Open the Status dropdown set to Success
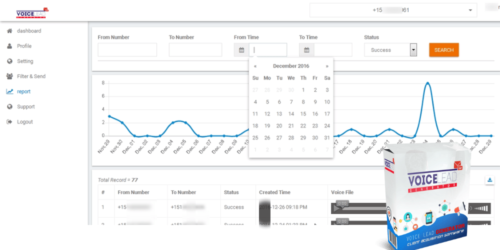 pos(390,50)
